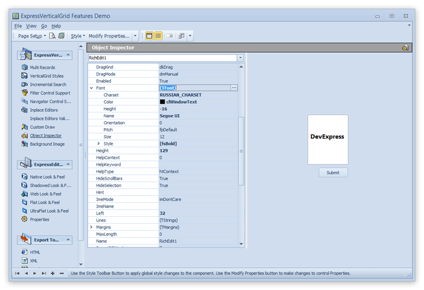
Task: Click the VerticalGrid Styles icon
Action: [x=24, y=76]
